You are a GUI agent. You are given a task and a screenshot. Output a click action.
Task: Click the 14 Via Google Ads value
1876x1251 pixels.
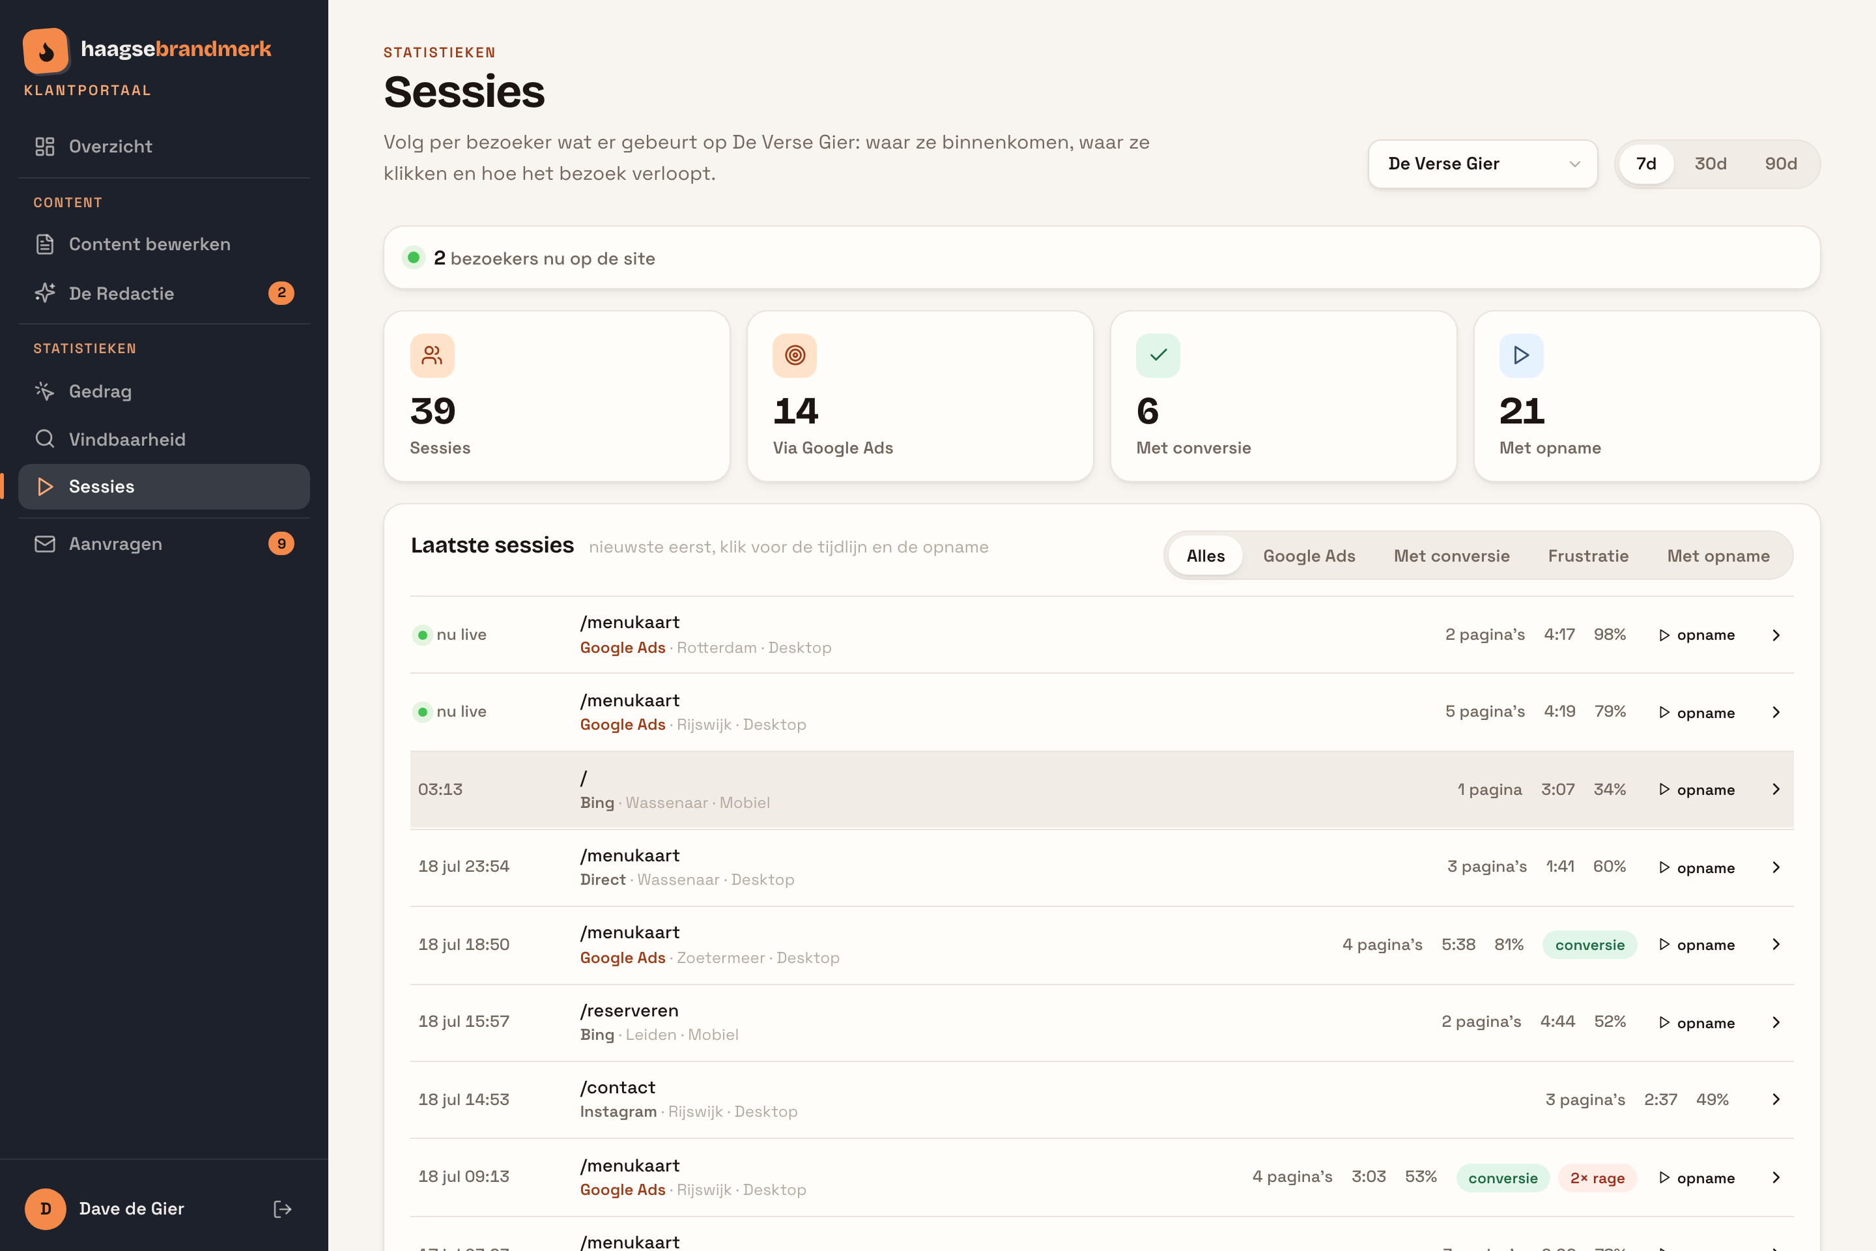pos(795,411)
